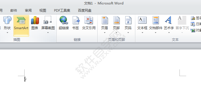Expand the Header (页眉) dropdown arrow
The image size is (201, 108).
(x=105, y=33)
